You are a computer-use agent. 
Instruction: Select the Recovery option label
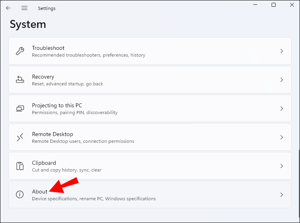point(43,77)
